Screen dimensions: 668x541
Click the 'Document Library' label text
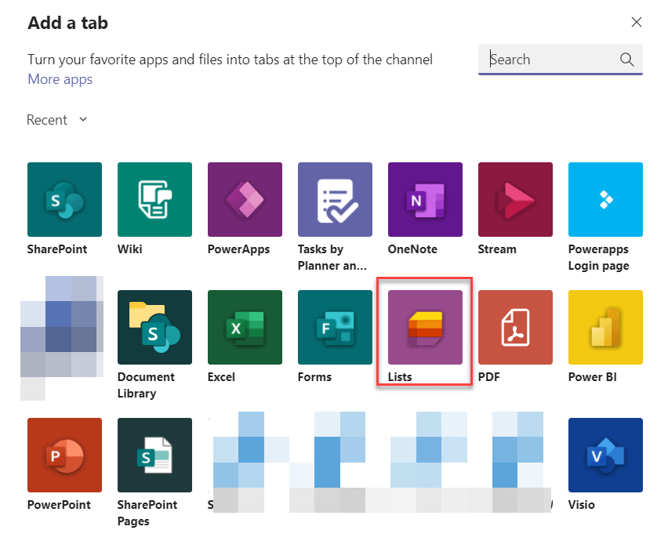(146, 385)
